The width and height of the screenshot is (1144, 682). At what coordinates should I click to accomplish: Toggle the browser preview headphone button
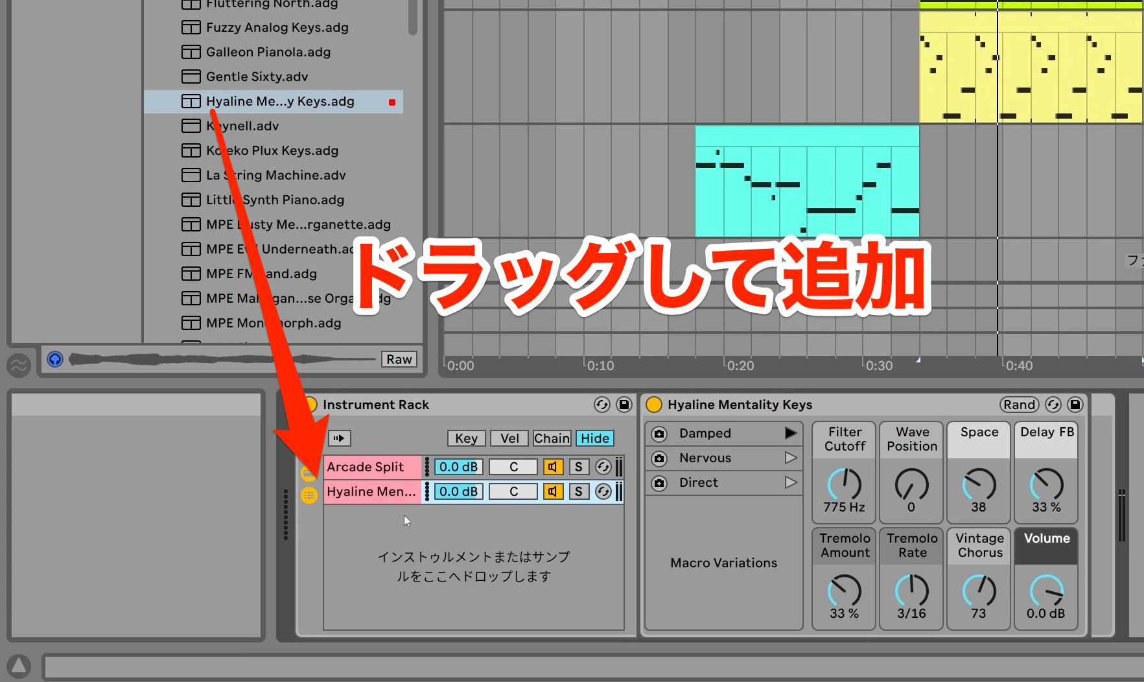pyautogui.click(x=55, y=359)
